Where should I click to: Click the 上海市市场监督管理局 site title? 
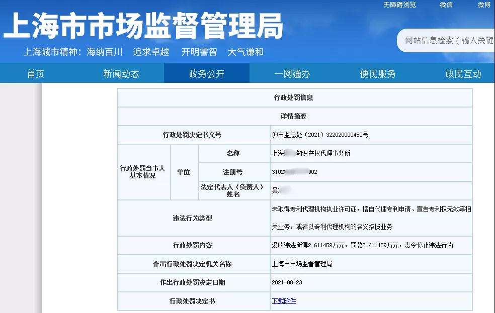(x=143, y=26)
